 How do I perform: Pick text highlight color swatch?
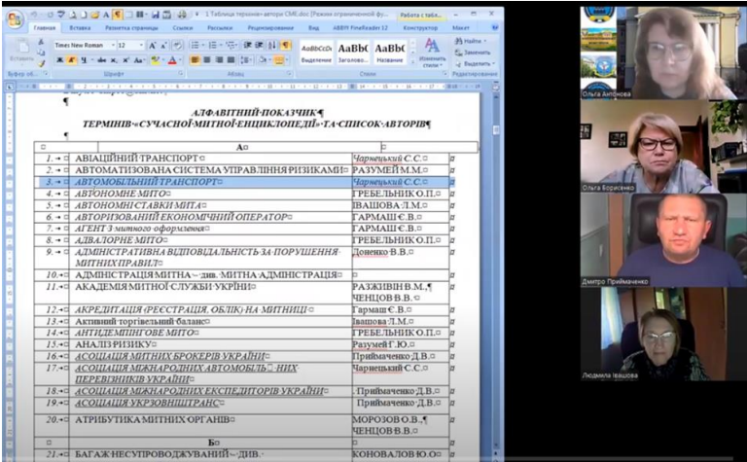click(x=155, y=60)
